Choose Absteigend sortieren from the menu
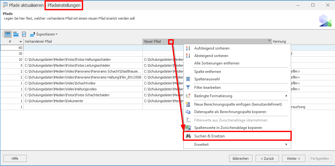 tap(211, 56)
